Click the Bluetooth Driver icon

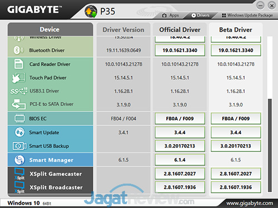coord(18,50)
